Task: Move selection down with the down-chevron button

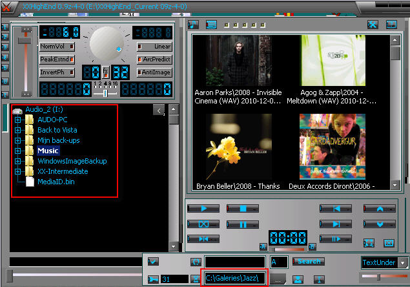Action: click(380, 224)
